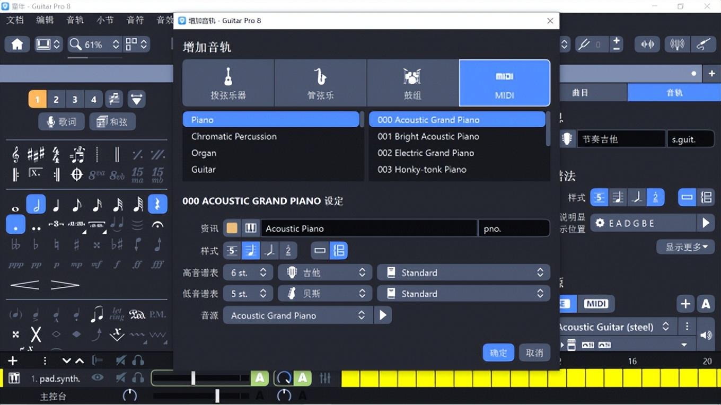The height and width of the screenshot is (405, 721).
Task: Click the keyboard icon next to name field
Action: tap(251, 228)
